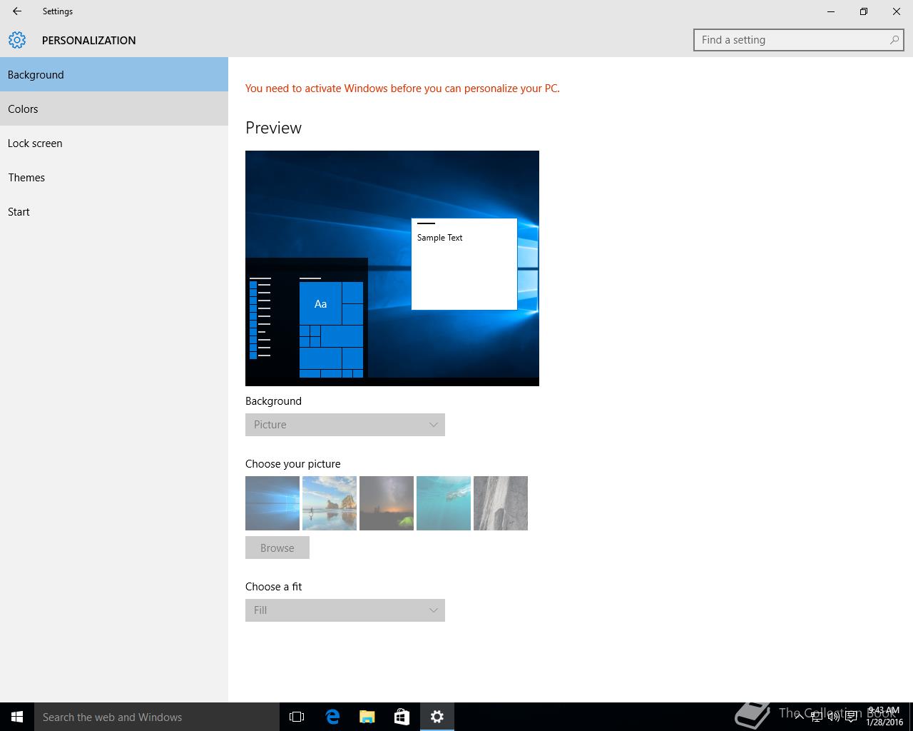Click the Choose a fit label

point(273,587)
